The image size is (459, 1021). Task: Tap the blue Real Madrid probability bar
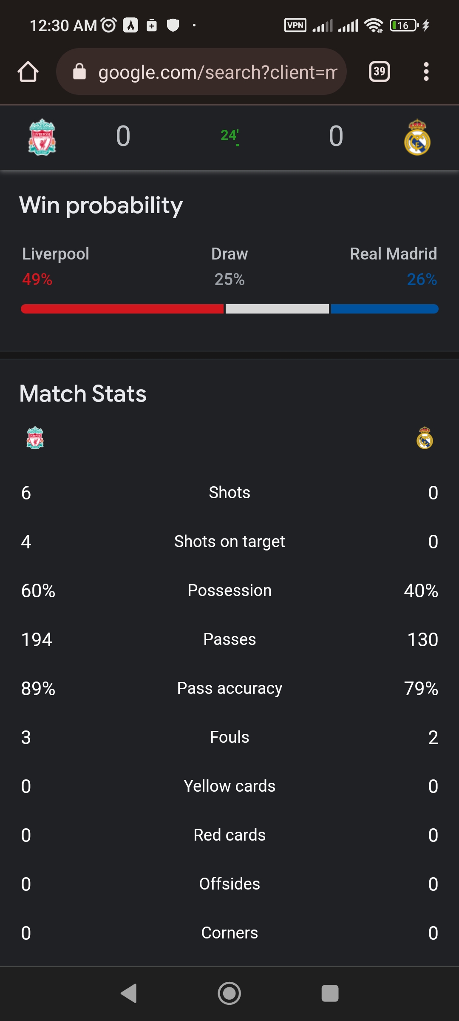click(385, 309)
